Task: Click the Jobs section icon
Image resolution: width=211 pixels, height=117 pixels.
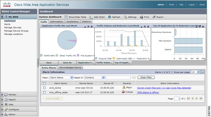Action: (x=6, y=105)
